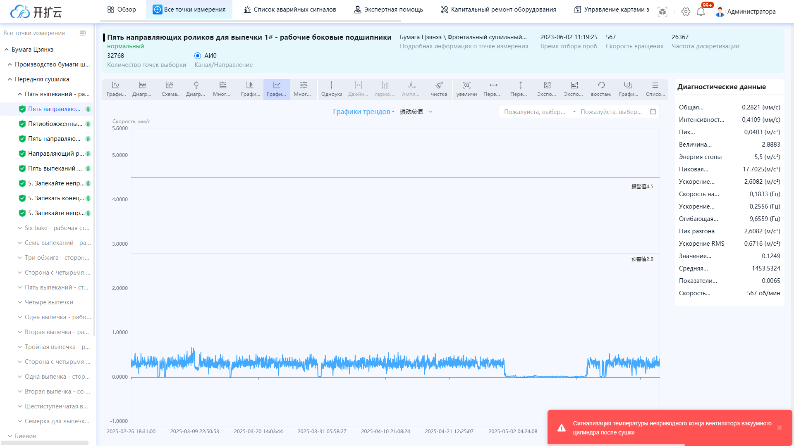Activate the 'увеличи' zoom tool

467,89
